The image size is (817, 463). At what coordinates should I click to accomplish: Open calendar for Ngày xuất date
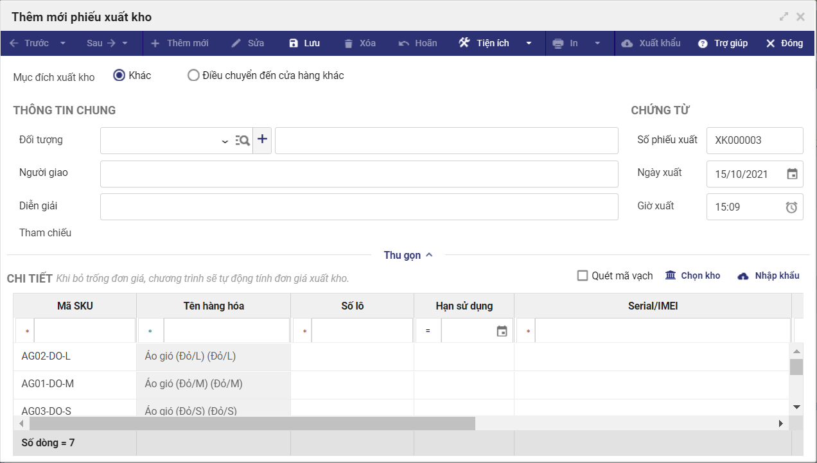click(x=793, y=173)
